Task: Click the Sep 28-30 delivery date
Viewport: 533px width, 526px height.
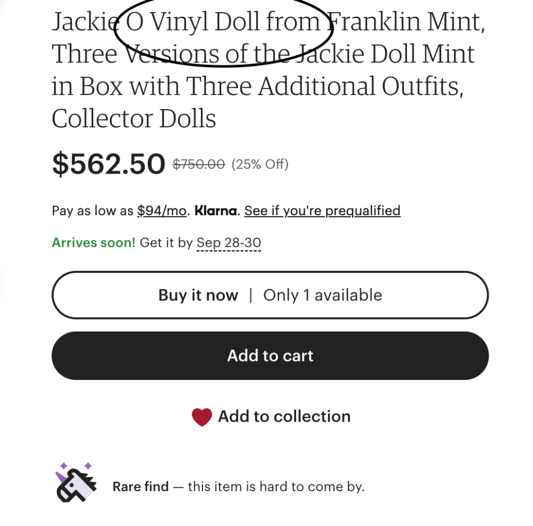Action: 229,243
